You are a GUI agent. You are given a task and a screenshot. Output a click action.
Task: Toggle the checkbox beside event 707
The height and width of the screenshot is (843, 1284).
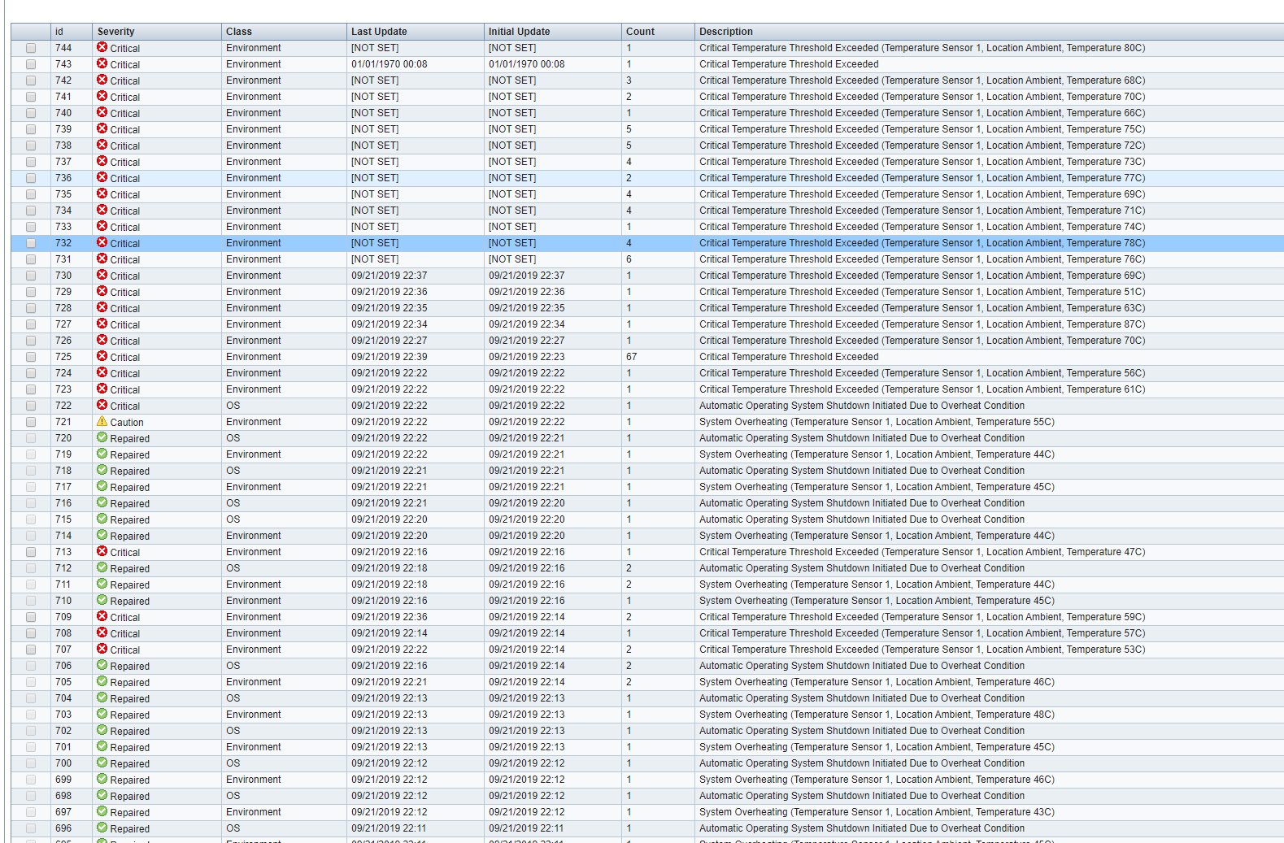31,650
